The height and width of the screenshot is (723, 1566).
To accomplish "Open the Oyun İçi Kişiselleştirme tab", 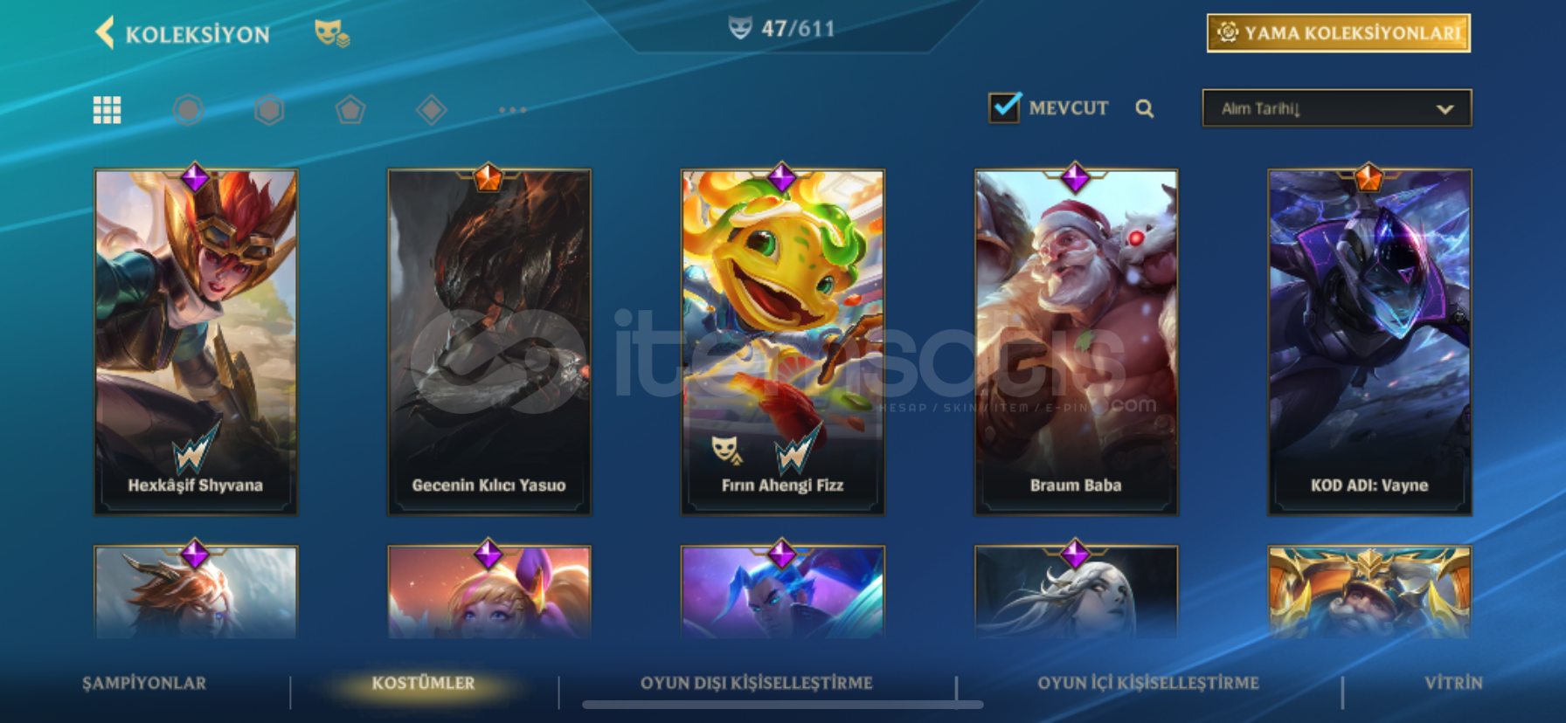I will click(x=1148, y=683).
